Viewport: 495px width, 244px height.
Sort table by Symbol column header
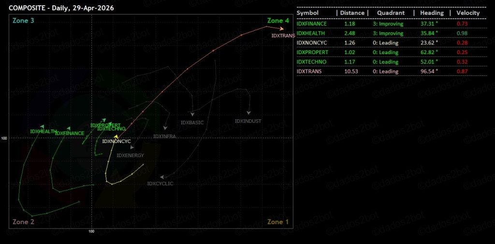point(307,13)
